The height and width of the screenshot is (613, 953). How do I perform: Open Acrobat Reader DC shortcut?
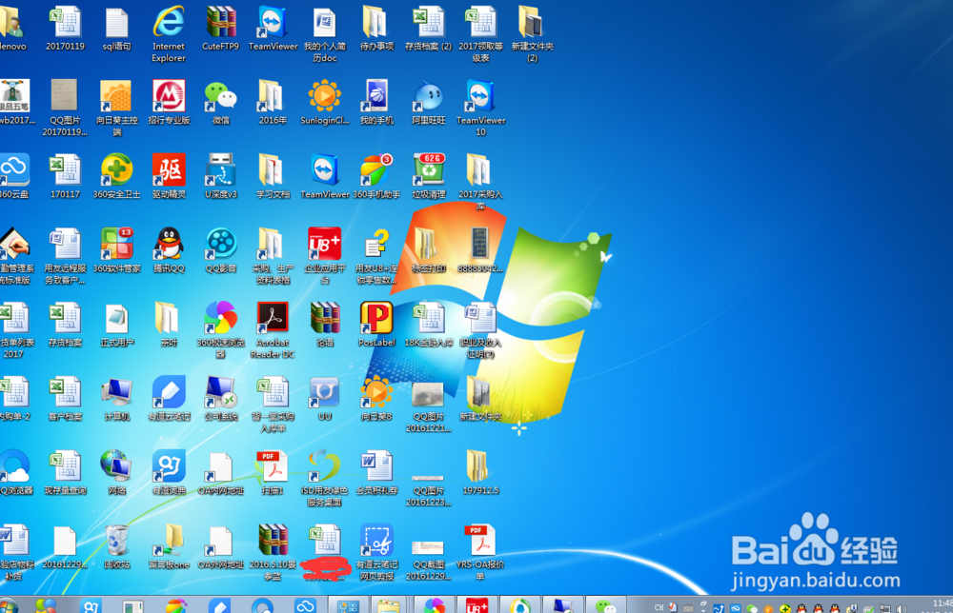273,330
